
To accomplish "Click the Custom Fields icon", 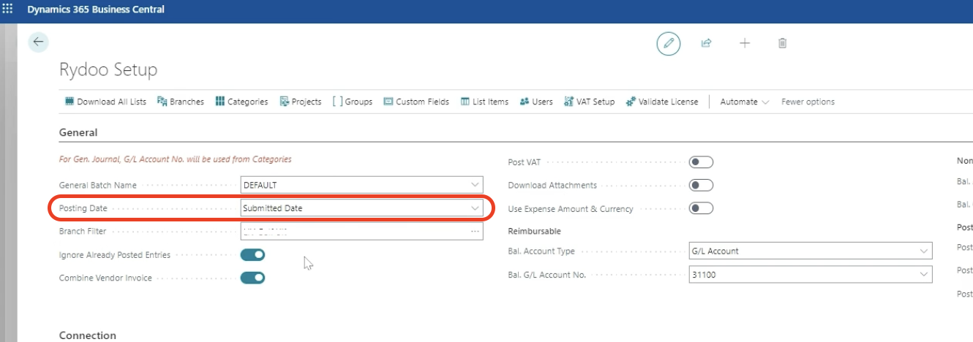I will (388, 102).
